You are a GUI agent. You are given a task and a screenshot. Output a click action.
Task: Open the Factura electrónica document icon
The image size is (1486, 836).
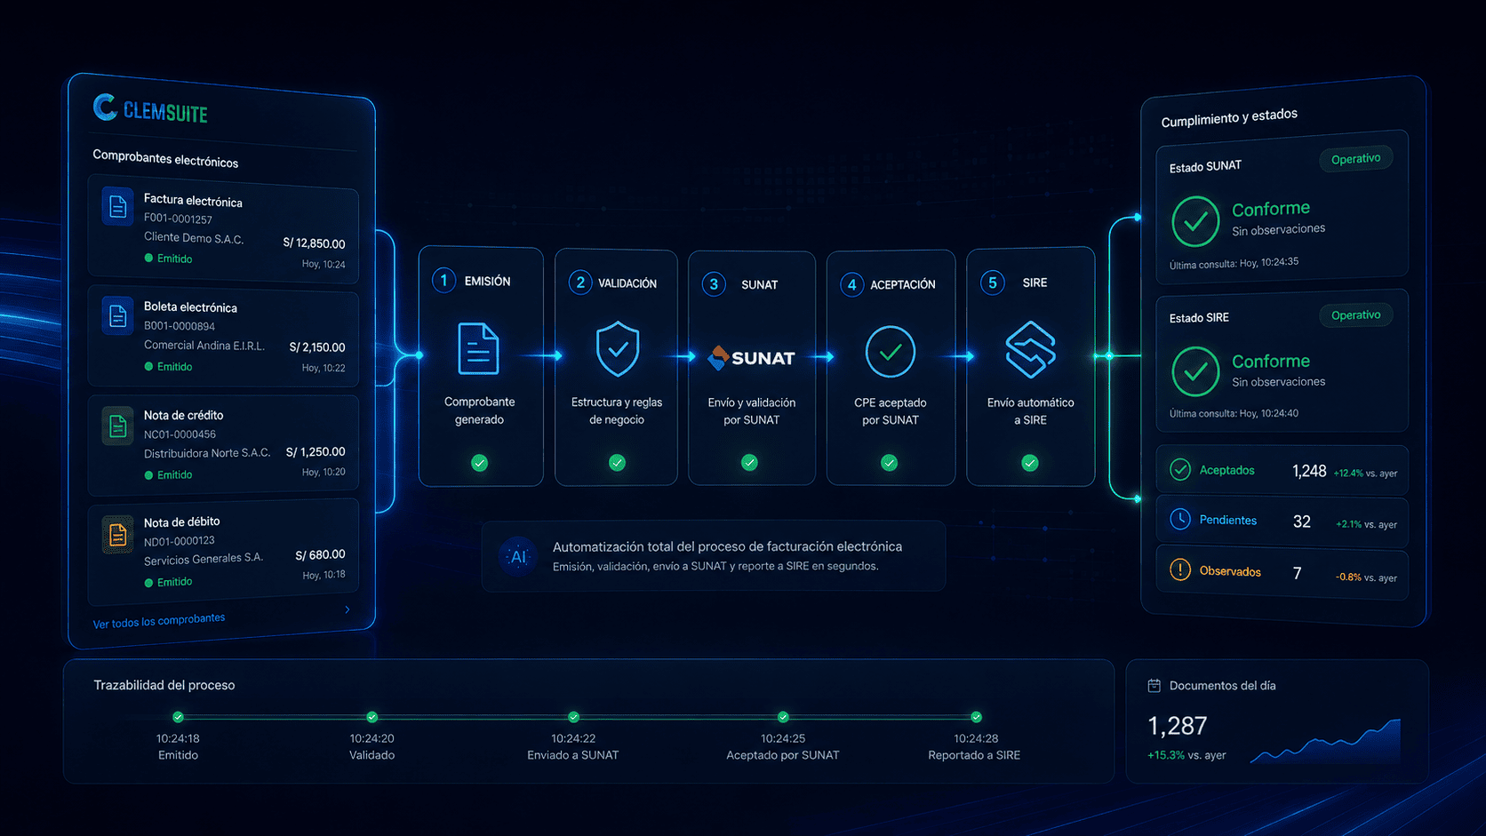click(117, 206)
